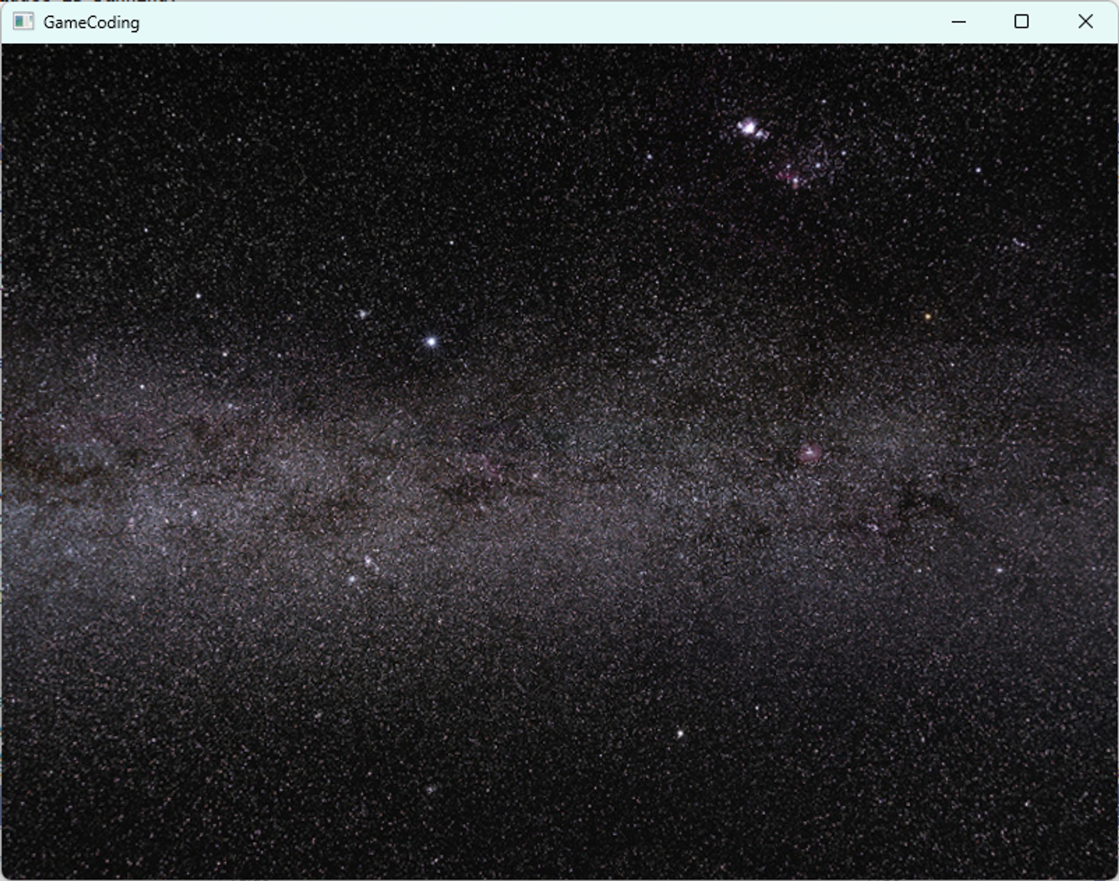Image resolution: width=1119 pixels, height=881 pixels.
Task: Click the bright white star near the bottom center
Action: 680,733
